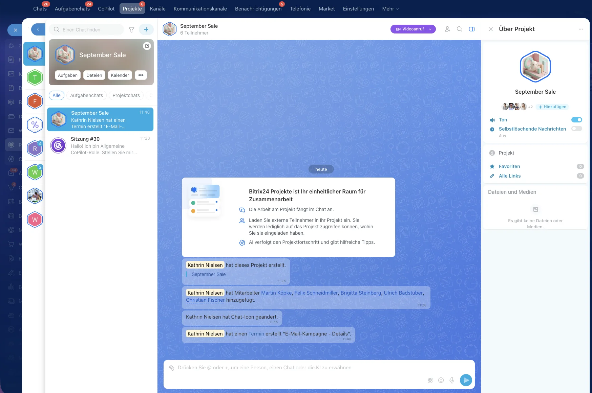
Task: Open the Aufgabenchats tab
Action: tap(72, 9)
